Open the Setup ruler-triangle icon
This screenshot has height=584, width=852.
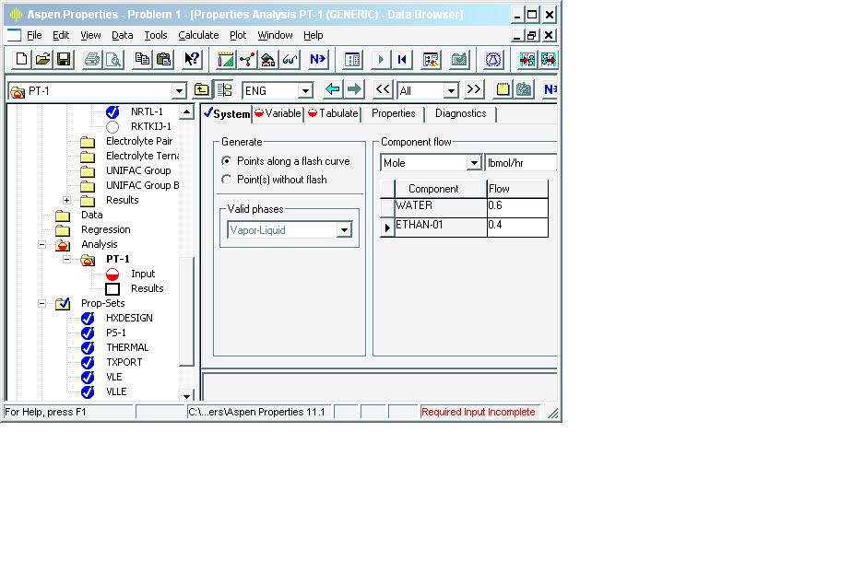226,60
